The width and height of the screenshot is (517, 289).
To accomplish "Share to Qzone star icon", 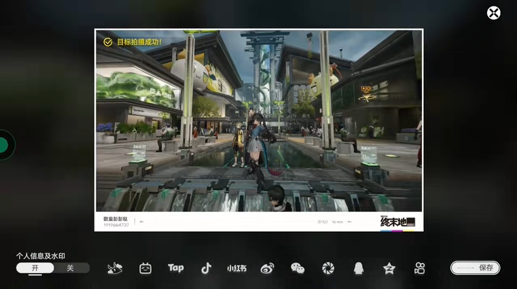I will 389,268.
